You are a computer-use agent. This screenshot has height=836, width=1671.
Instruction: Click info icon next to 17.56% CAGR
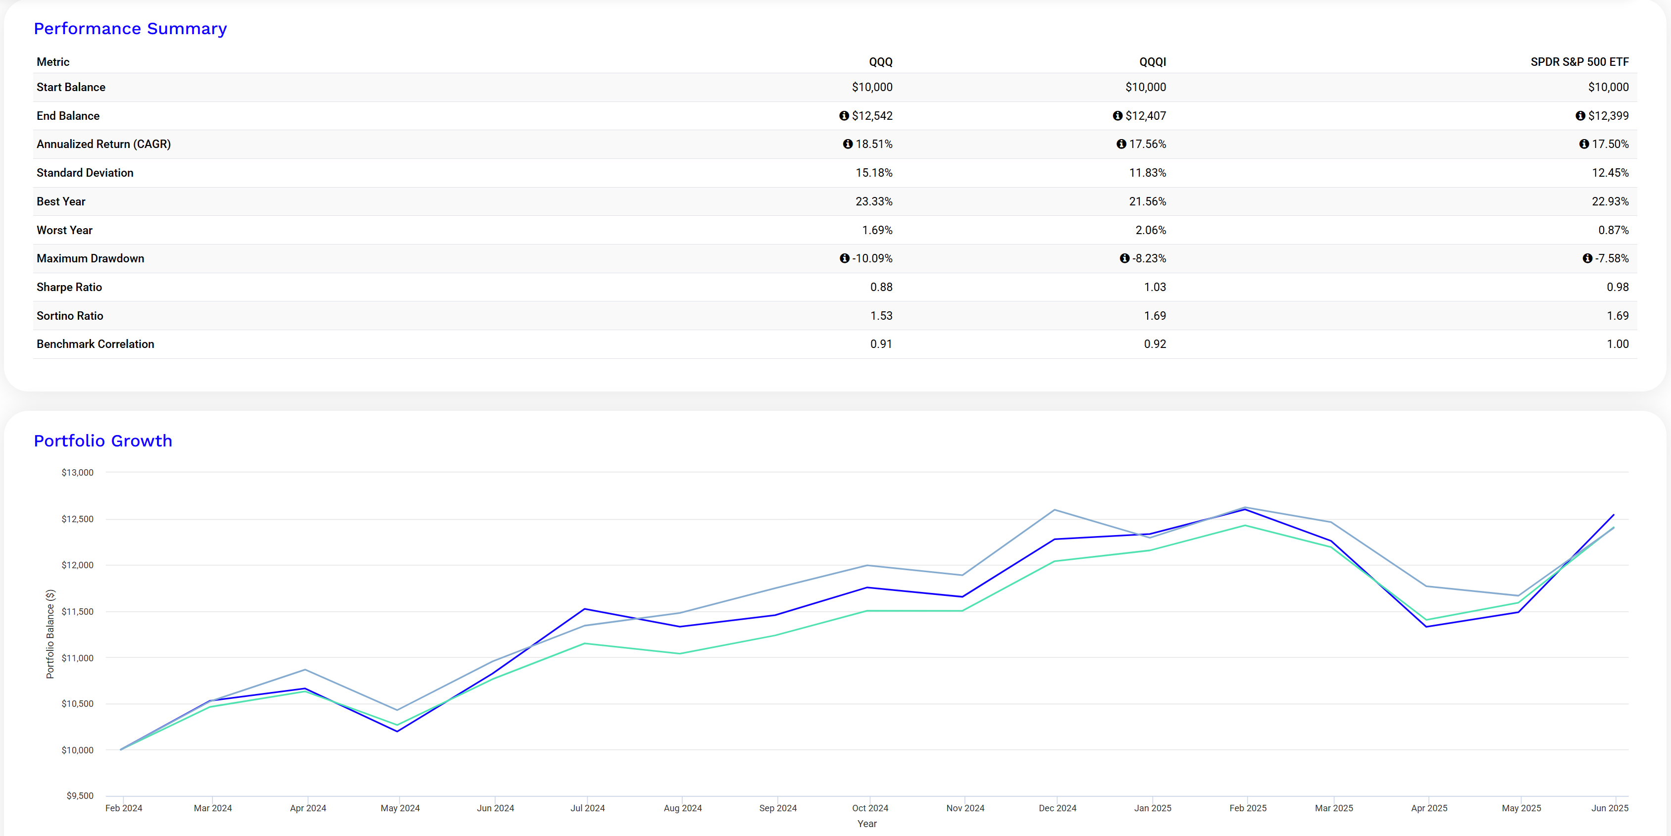(x=1121, y=144)
